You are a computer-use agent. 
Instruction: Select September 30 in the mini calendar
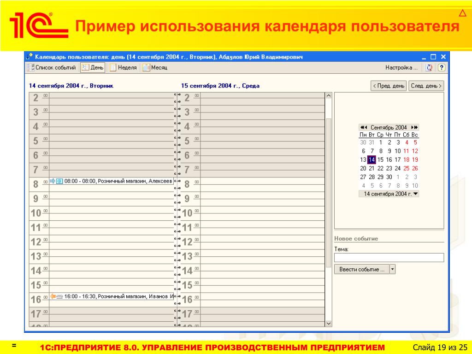pos(389,177)
